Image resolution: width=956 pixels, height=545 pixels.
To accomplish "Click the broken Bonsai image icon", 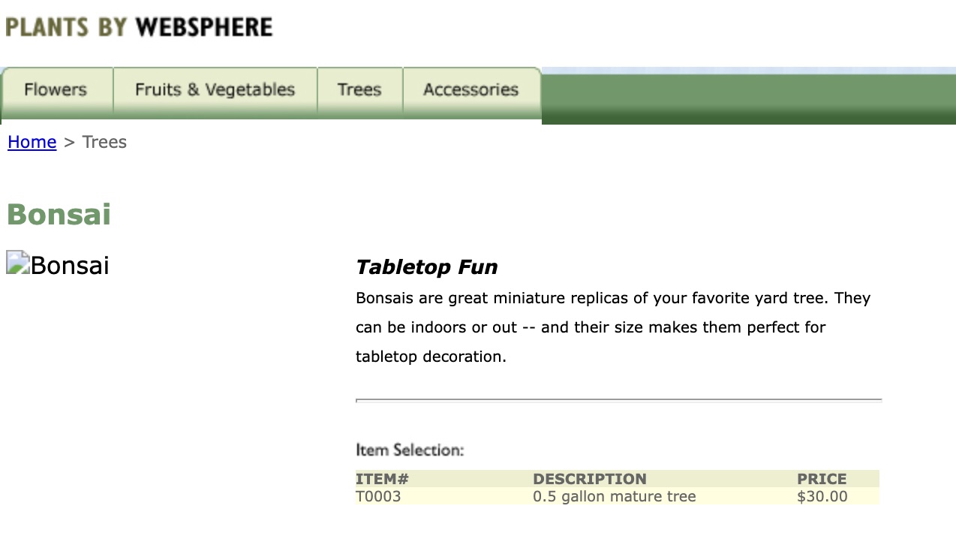I will [18, 263].
